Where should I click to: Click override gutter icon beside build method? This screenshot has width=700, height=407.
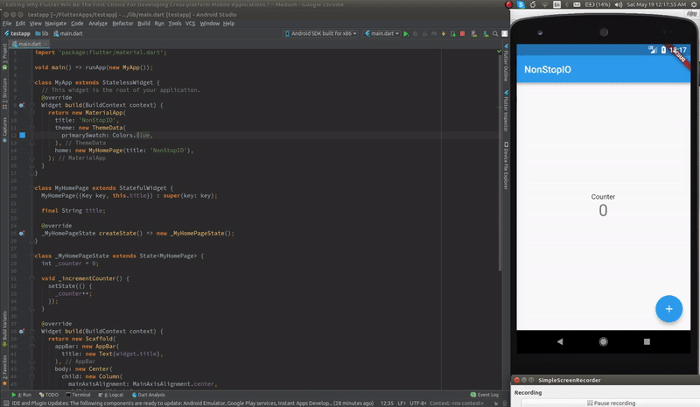[23, 105]
